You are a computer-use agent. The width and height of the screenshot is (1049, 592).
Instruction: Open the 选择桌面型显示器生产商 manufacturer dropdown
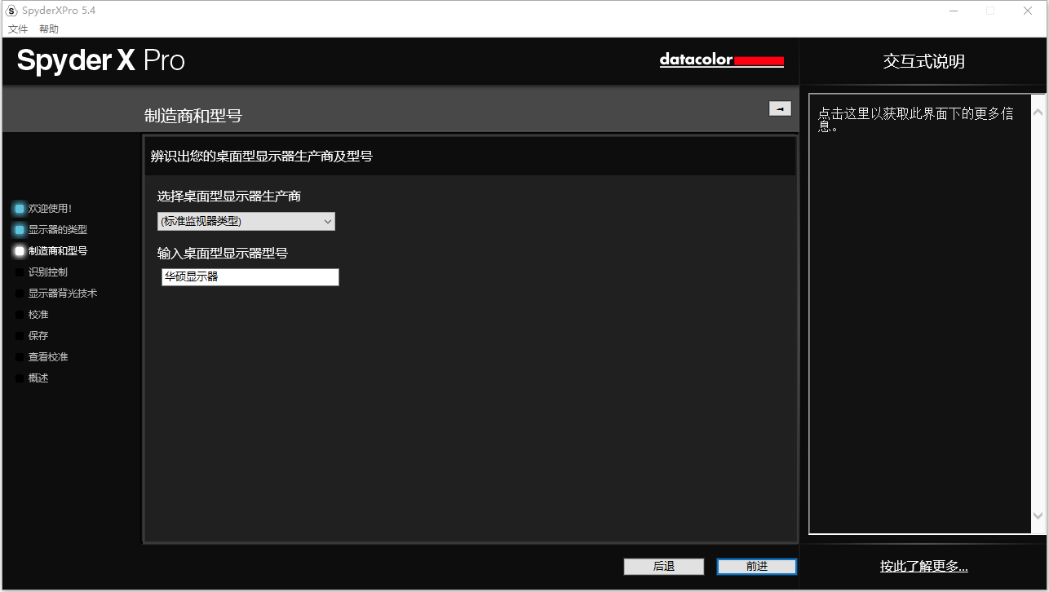coord(246,221)
